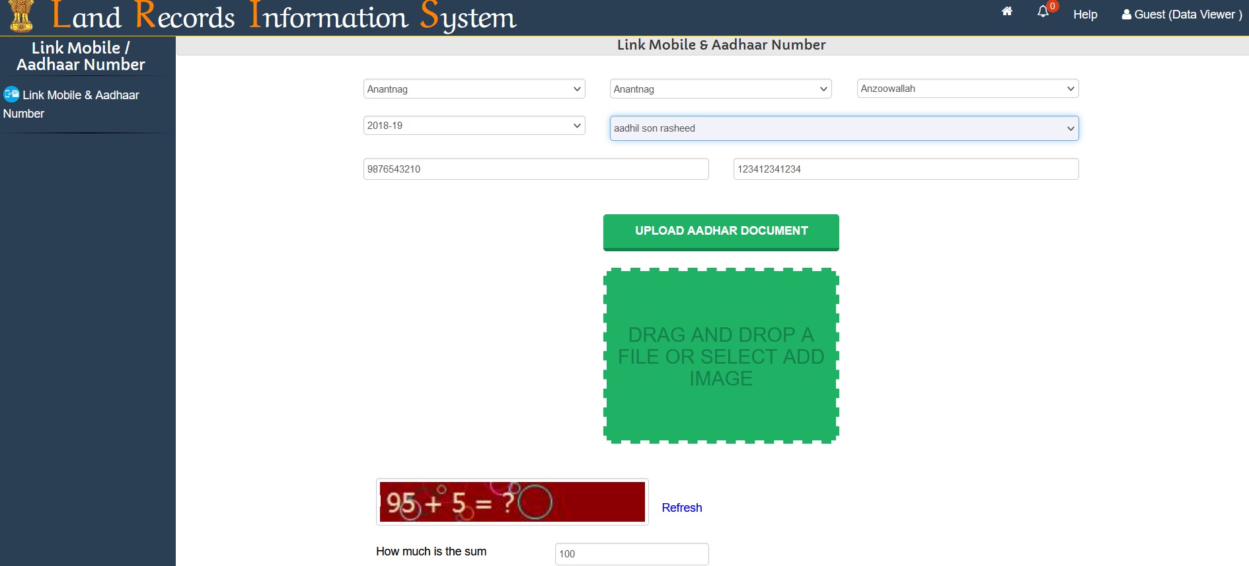Click the "How much is the sum" label
The image size is (1249, 566).
tap(431, 551)
